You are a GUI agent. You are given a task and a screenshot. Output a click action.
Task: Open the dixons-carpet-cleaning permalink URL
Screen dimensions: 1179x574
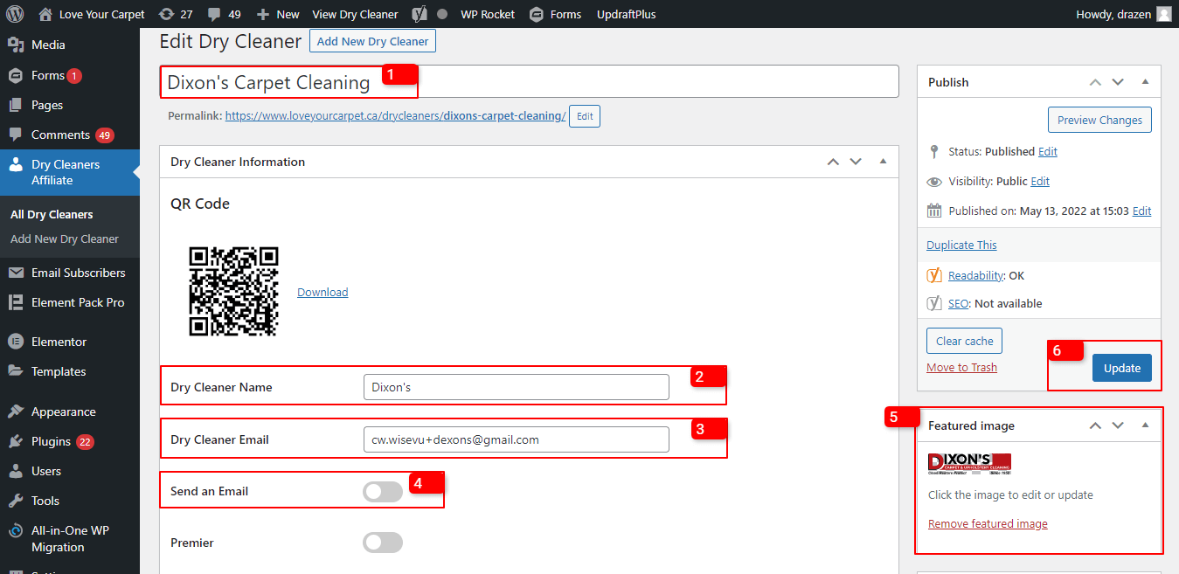(396, 115)
